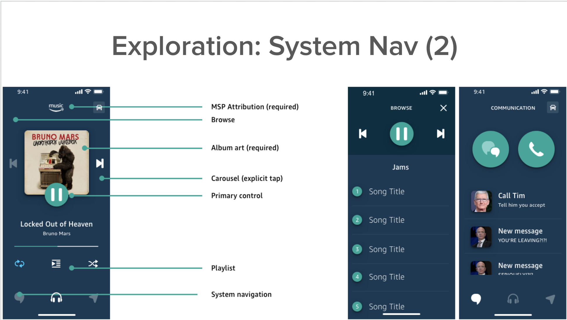Click the MSP Attribution (required) annotation text
The width and height of the screenshot is (567, 320).
255,107
